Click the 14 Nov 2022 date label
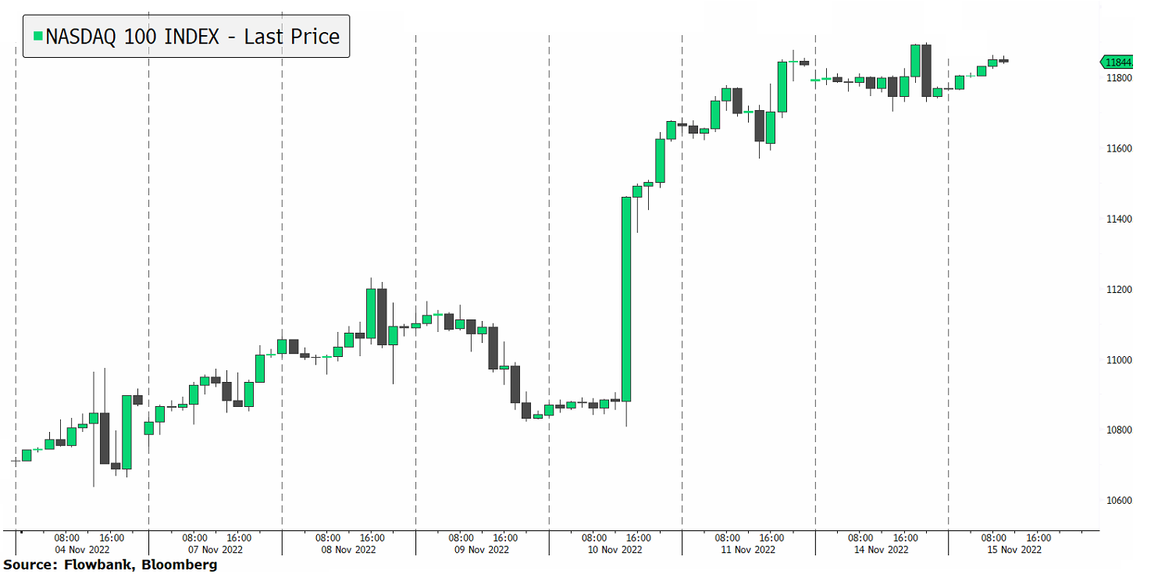This screenshot has width=1165, height=578. tap(882, 550)
